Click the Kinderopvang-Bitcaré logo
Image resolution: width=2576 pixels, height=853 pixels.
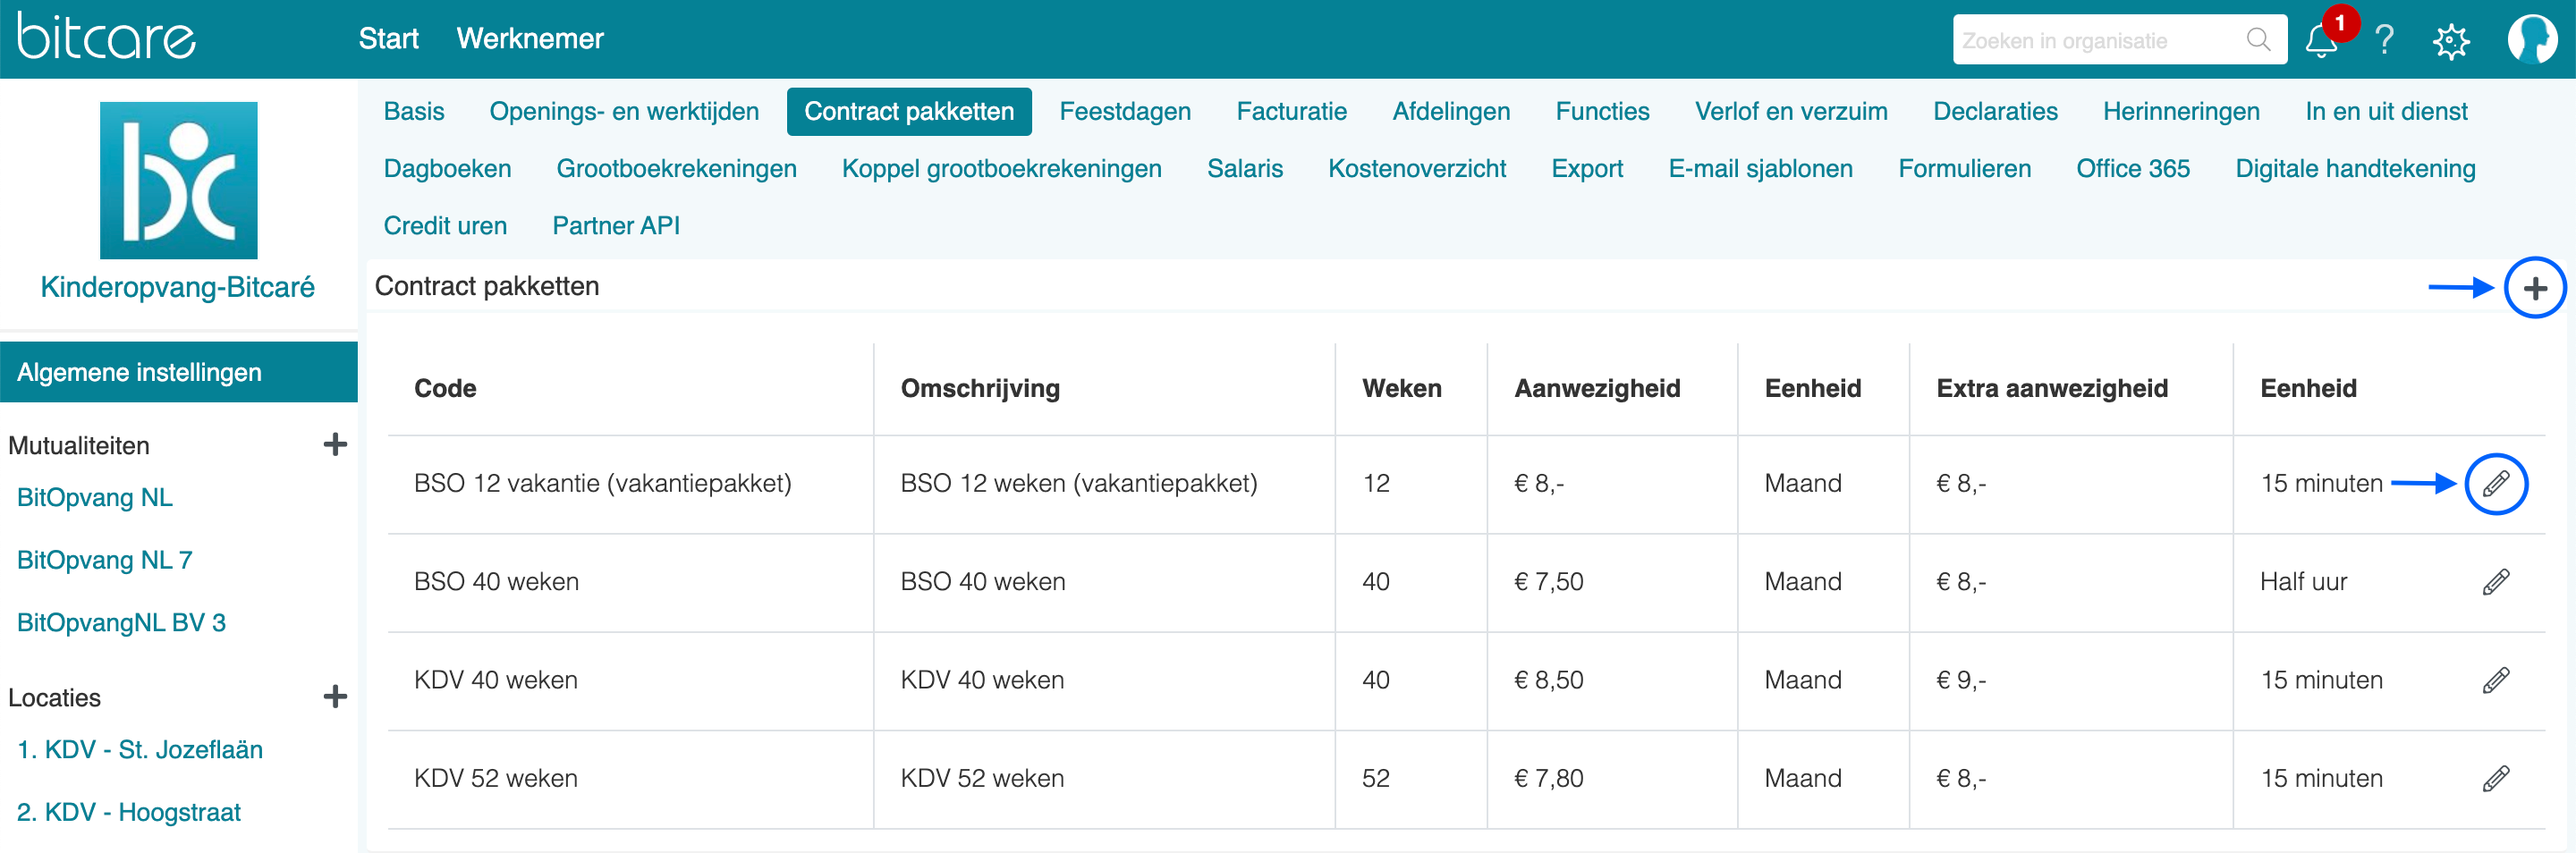178,181
